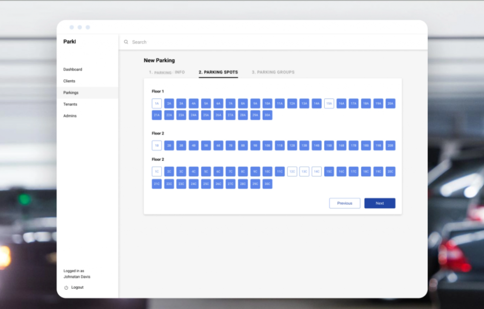Screen dimensions: 484x309
Task: Click the Johnatan Davis user name
Action: [x=77, y=277]
